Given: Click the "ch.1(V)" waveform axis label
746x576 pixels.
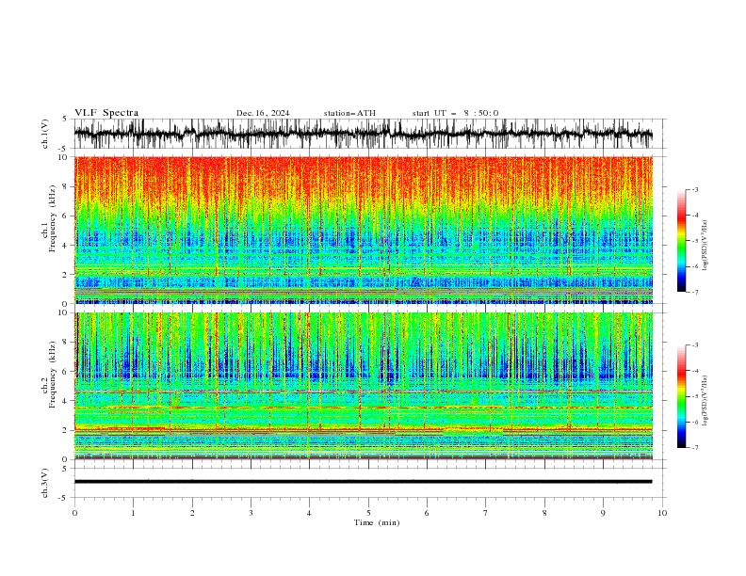Looking at the screenshot, I should (45, 134).
